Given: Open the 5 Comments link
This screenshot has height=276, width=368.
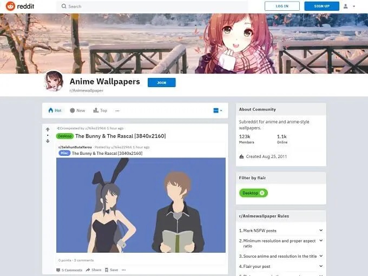Looking at the screenshot, I should tap(69, 270).
